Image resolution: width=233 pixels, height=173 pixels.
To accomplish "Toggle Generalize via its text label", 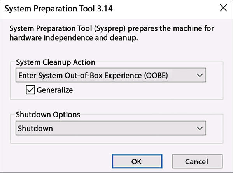I will (x=55, y=90).
